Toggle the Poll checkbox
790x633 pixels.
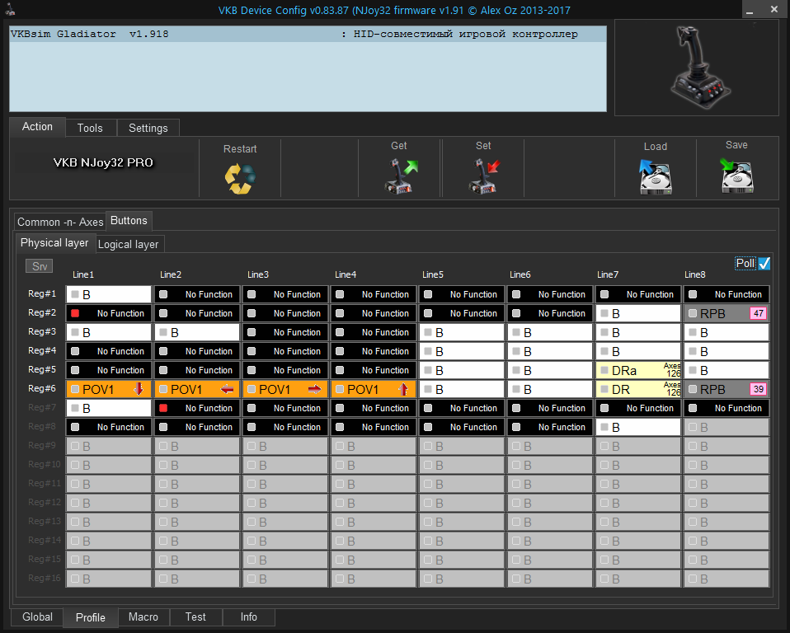point(764,264)
